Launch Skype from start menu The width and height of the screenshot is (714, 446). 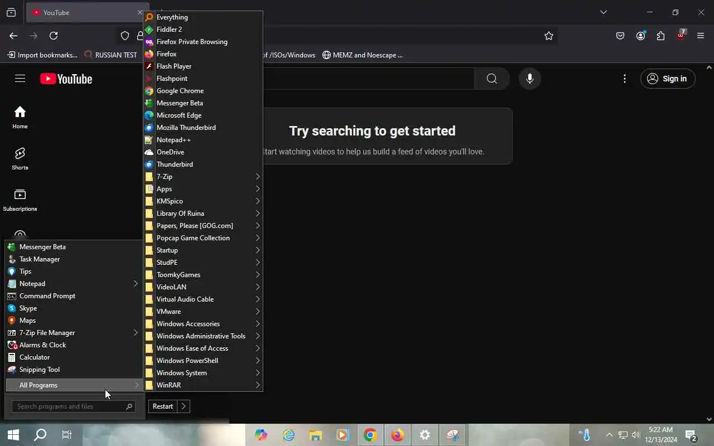(x=74, y=308)
